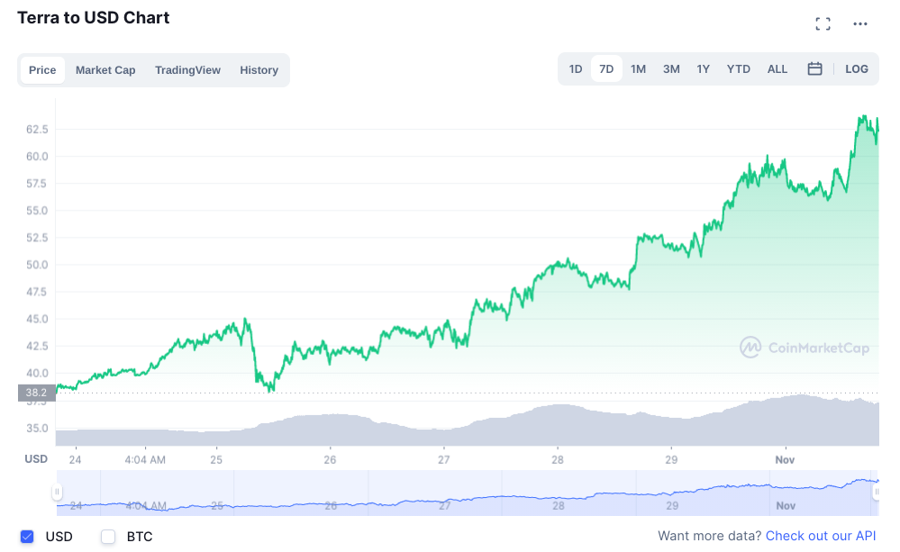This screenshot has height=552, width=900.
Task: Click the right handle of the range slider
Action: 876,493
